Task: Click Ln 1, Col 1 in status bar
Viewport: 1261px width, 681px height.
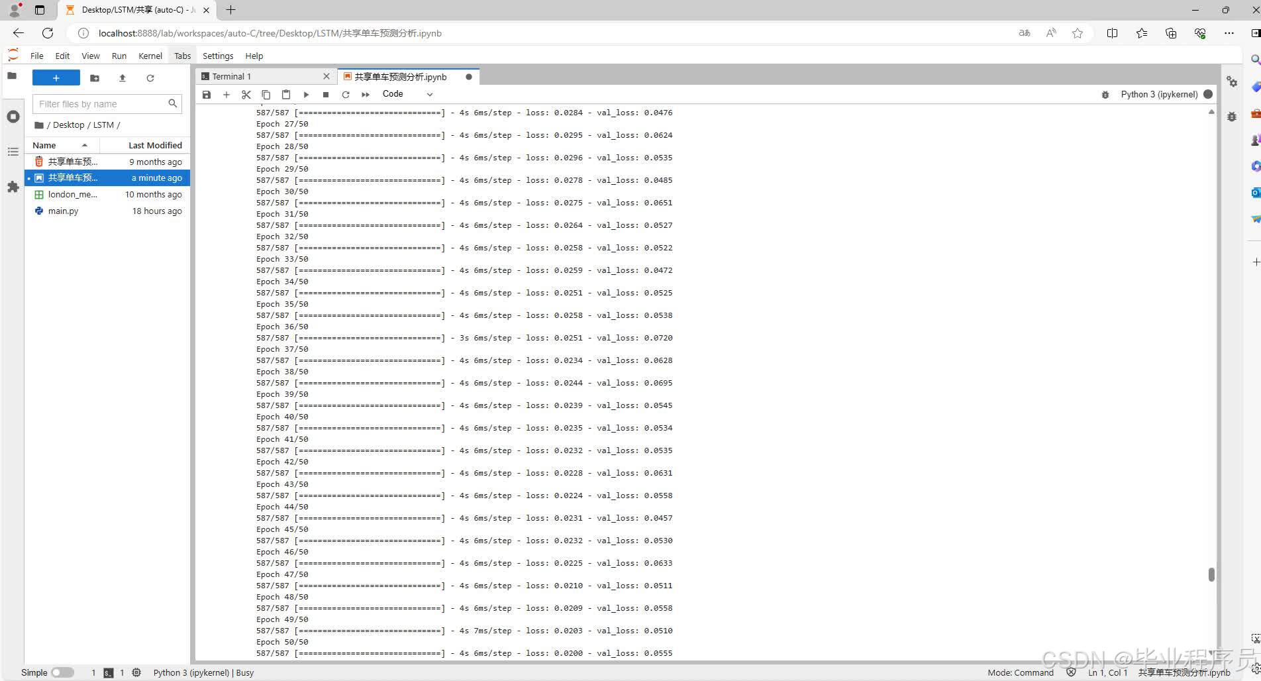Action: (1107, 672)
